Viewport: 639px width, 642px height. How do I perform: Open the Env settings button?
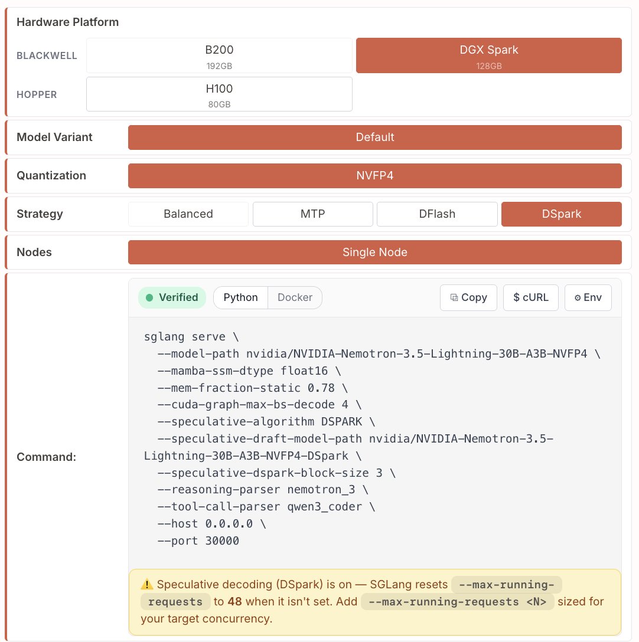click(588, 297)
